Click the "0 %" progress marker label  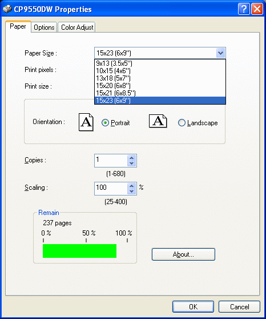pos(46,233)
